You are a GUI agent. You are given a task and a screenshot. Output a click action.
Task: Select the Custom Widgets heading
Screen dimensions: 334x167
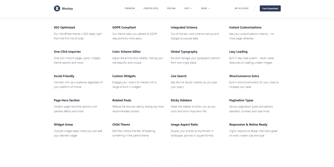(x=124, y=76)
